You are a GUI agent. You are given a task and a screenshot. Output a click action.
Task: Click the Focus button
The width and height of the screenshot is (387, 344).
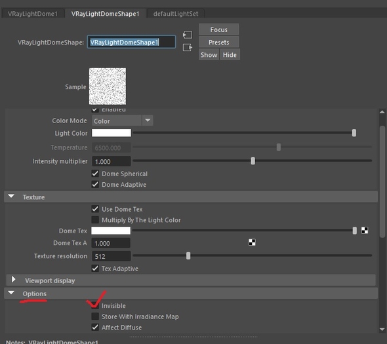[218, 29]
